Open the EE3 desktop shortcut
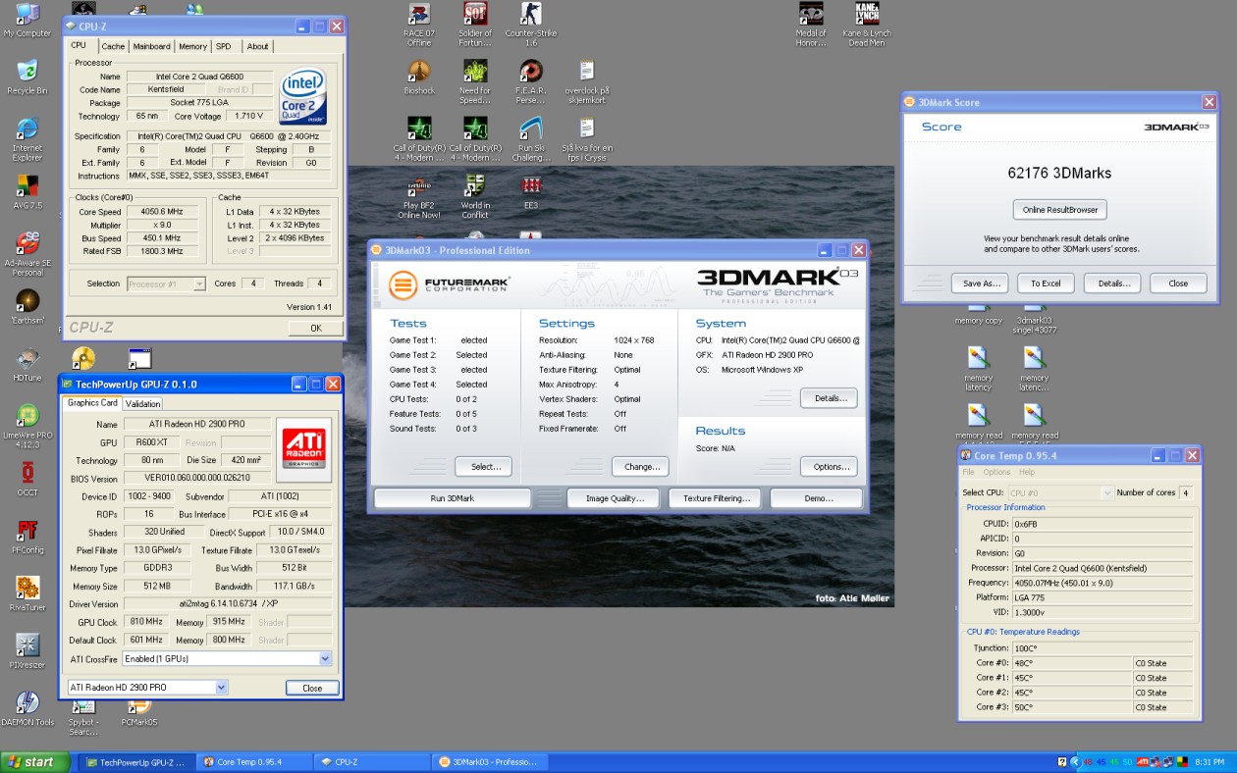Screen dimensions: 1237x773 pos(531,191)
